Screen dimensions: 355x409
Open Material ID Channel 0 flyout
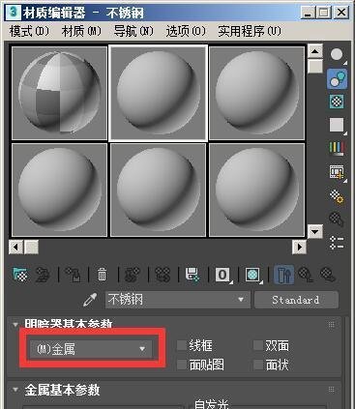click(223, 276)
